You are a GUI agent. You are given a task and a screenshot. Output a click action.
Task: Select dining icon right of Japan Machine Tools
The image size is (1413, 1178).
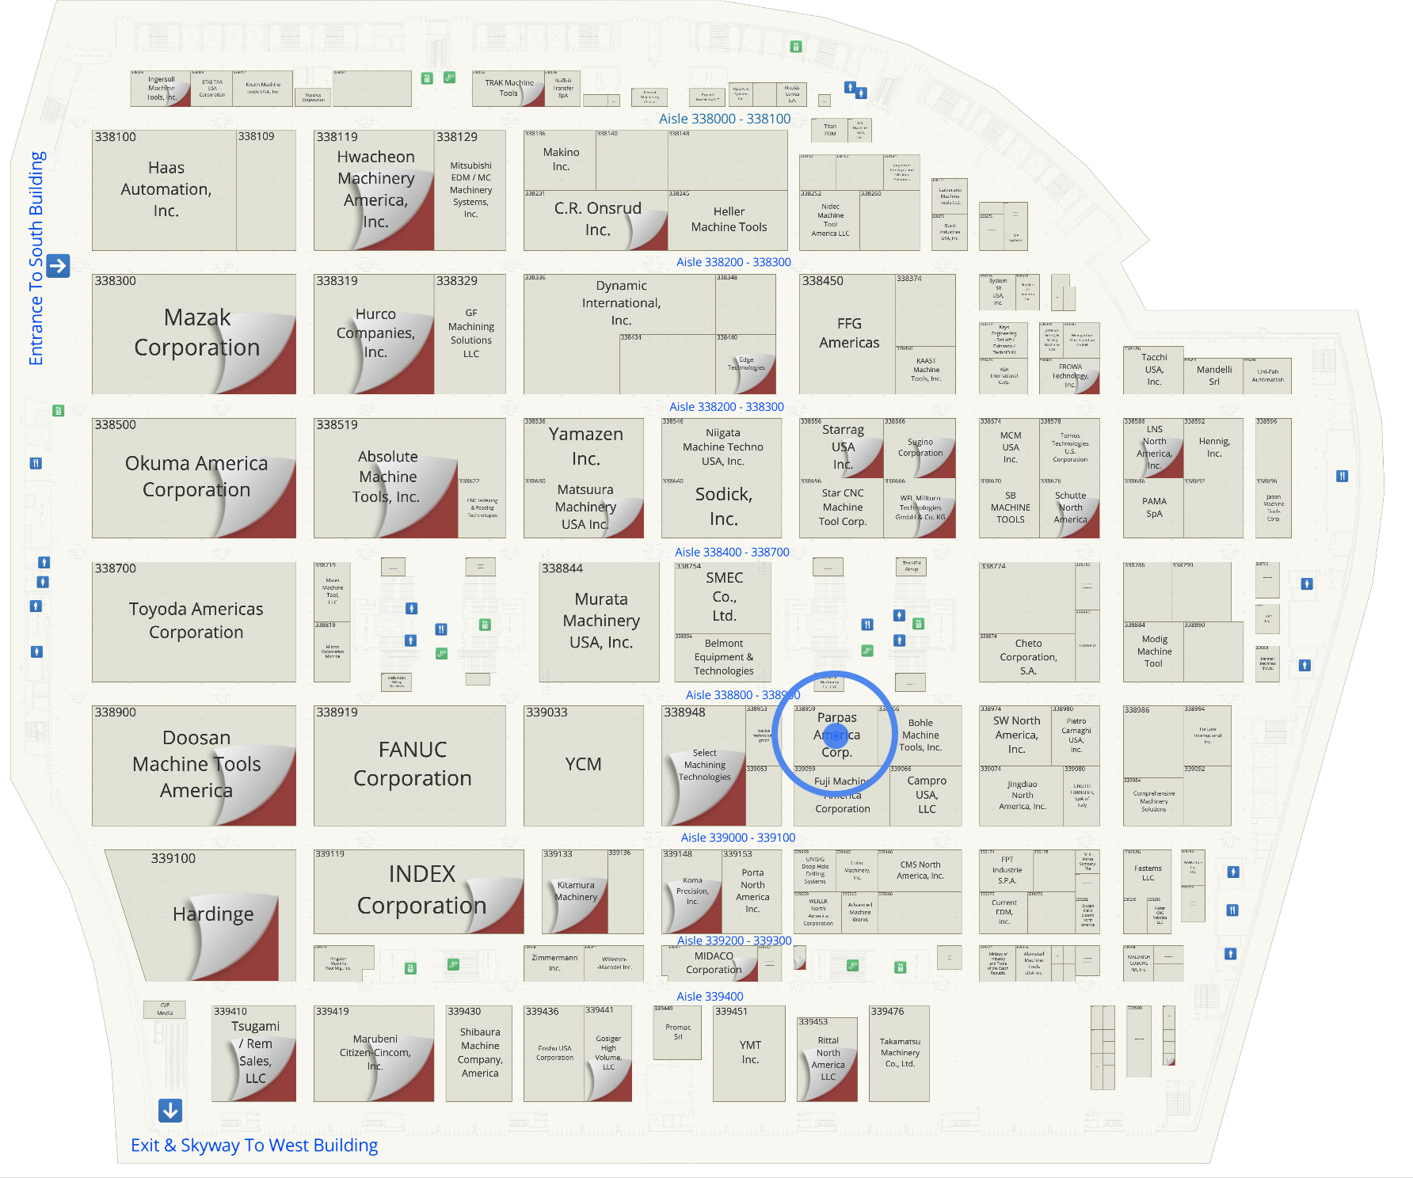(1342, 476)
